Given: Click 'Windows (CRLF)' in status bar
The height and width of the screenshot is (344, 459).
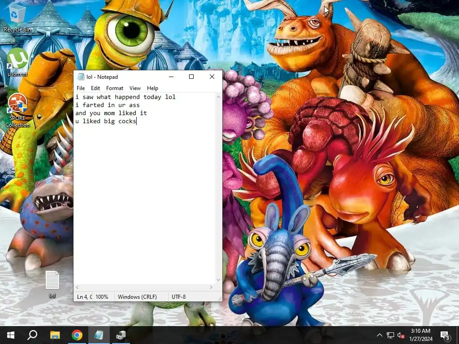Looking at the screenshot, I should [x=137, y=297].
